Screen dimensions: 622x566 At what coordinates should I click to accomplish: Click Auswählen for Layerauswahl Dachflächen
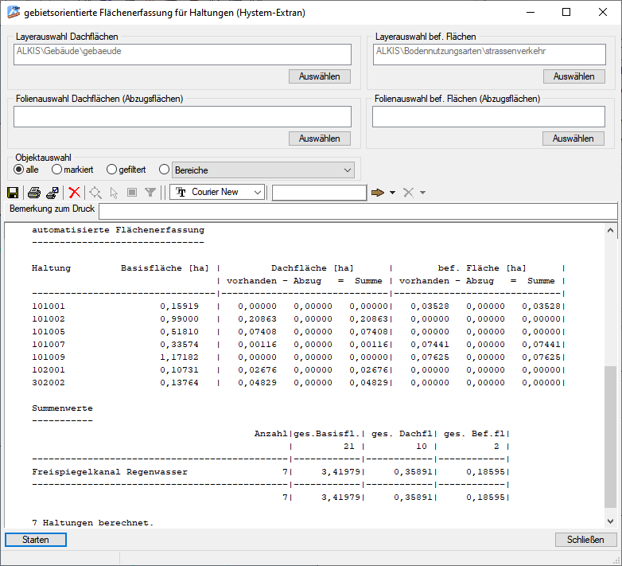point(319,76)
